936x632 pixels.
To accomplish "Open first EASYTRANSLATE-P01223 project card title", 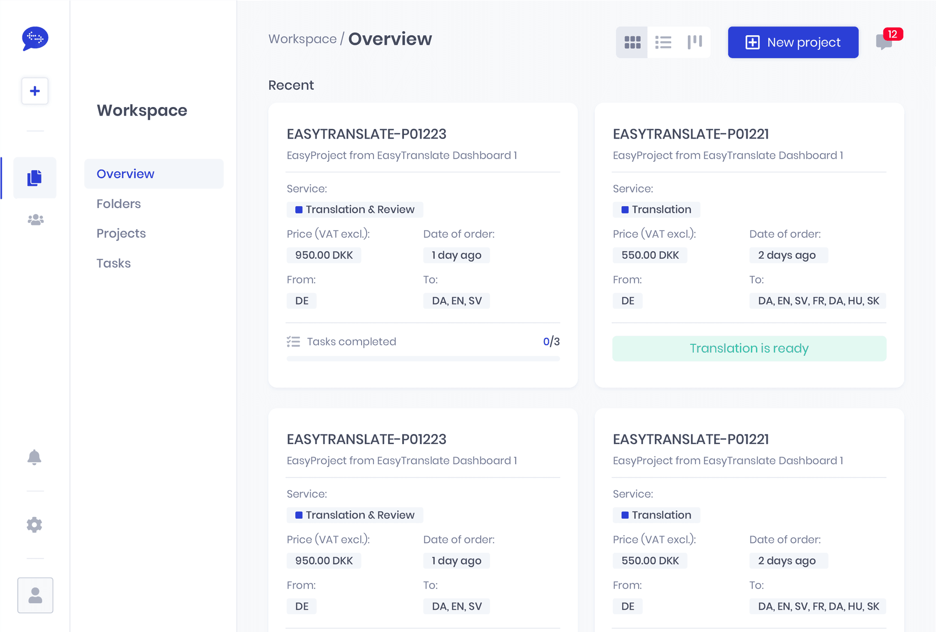I will (366, 134).
